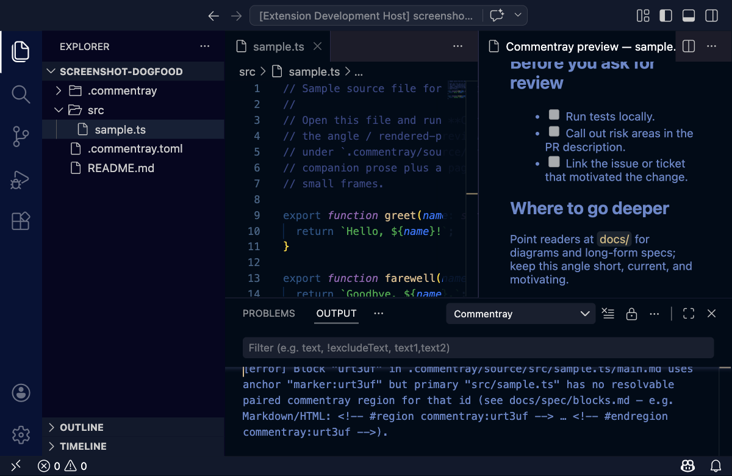The width and height of the screenshot is (732, 476).
Task: Show additional panel views ellipsis next to OUTPUT
Action: tap(378, 314)
